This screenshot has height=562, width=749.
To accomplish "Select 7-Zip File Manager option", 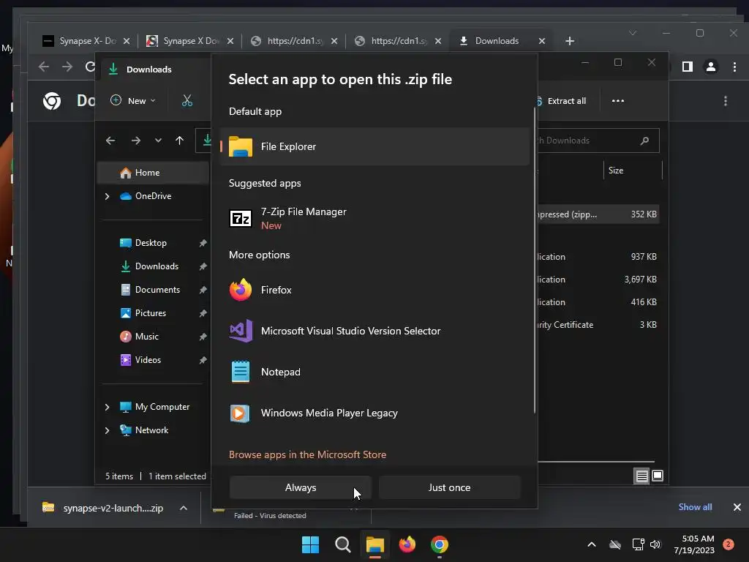I will (374, 218).
